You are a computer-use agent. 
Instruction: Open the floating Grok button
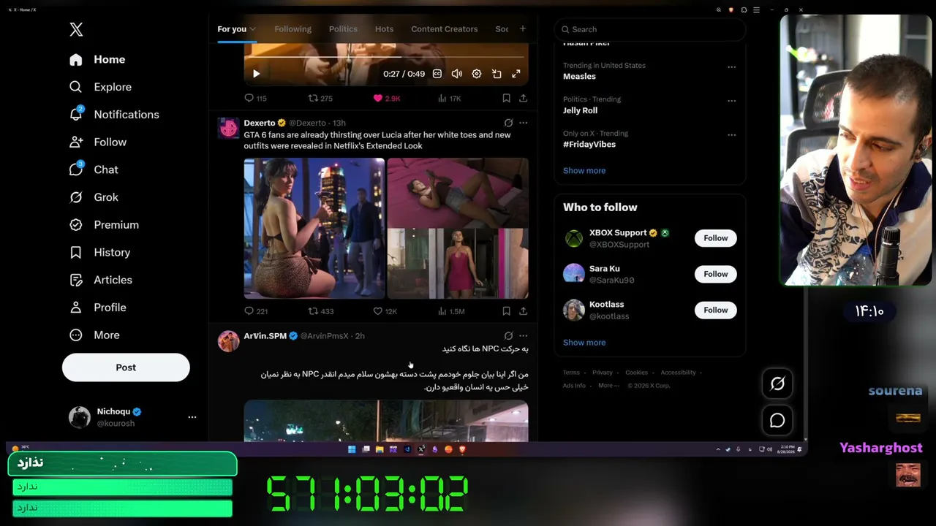click(x=777, y=384)
